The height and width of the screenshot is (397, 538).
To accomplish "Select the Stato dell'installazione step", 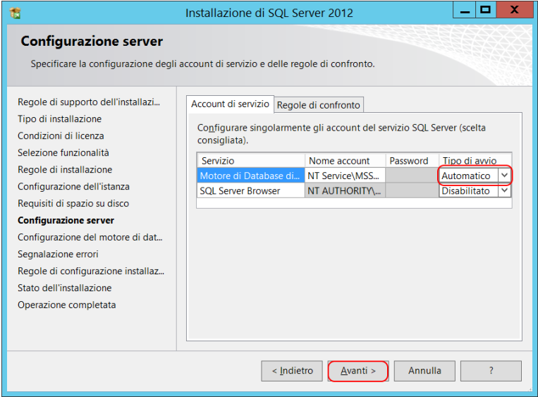I will 65,288.
